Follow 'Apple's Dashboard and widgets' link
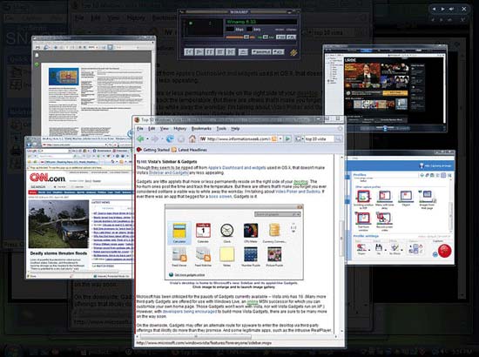479x357 pixels. coord(237,168)
